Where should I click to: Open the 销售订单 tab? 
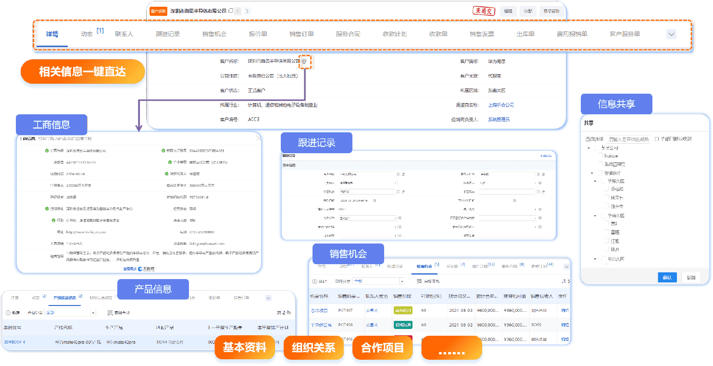(301, 34)
